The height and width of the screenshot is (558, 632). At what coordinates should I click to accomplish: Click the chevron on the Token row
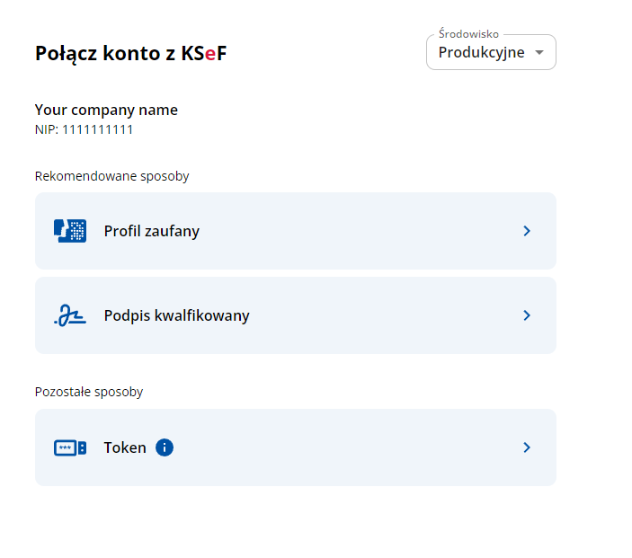point(527,447)
